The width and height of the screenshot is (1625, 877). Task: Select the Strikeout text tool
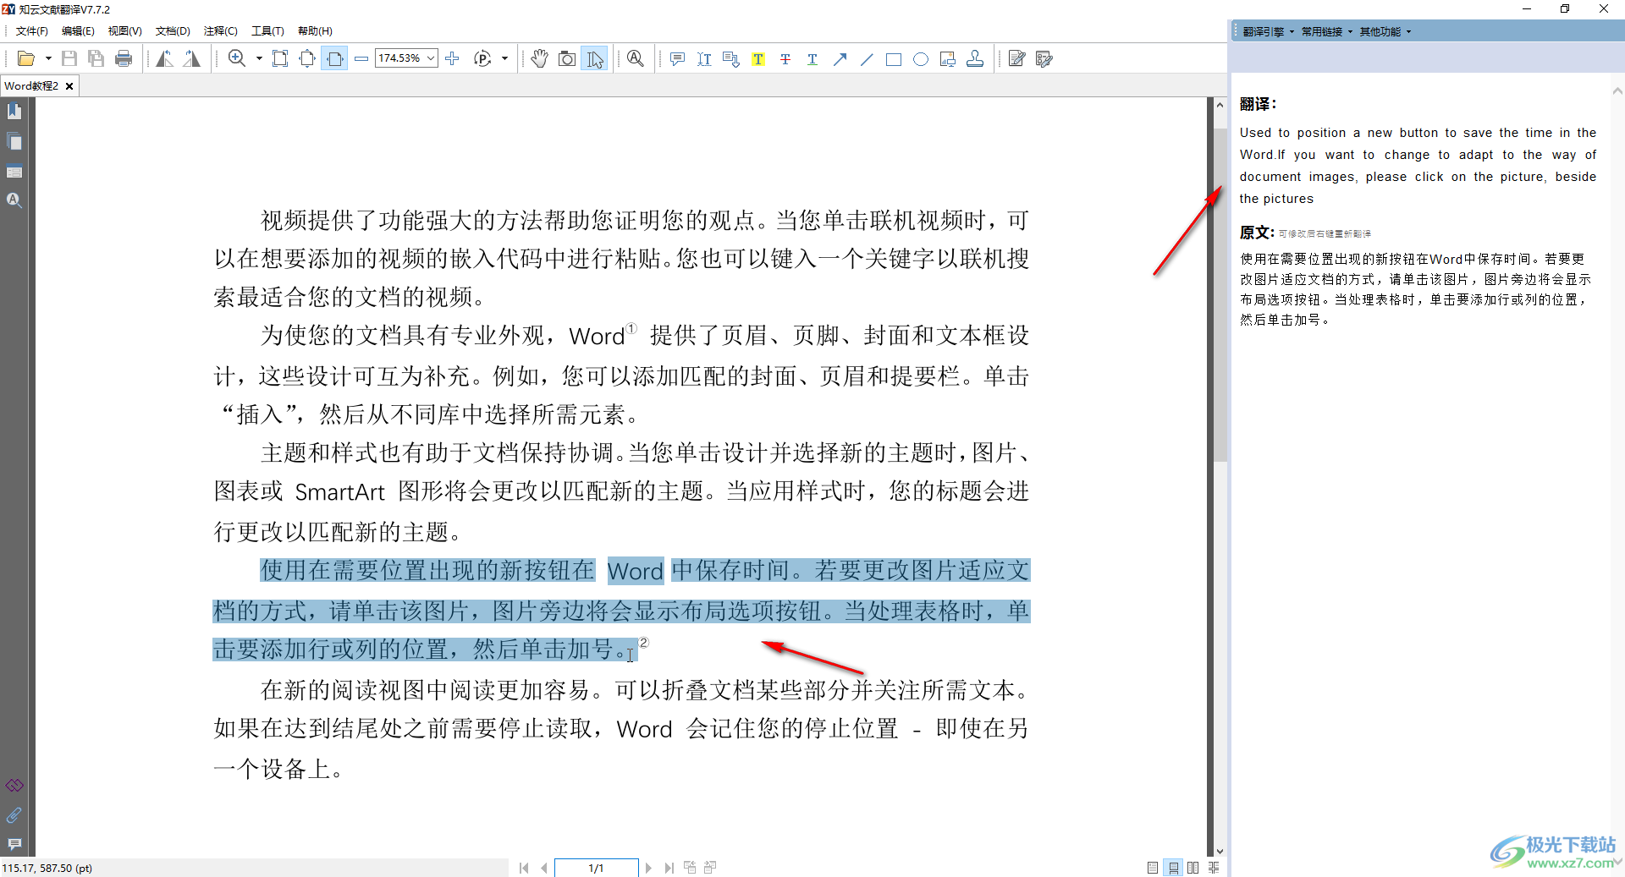pyautogui.click(x=785, y=58)
